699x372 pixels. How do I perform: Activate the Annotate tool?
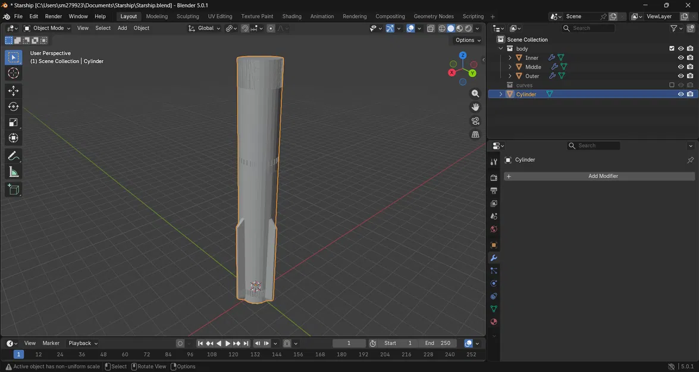click(13, 156)
